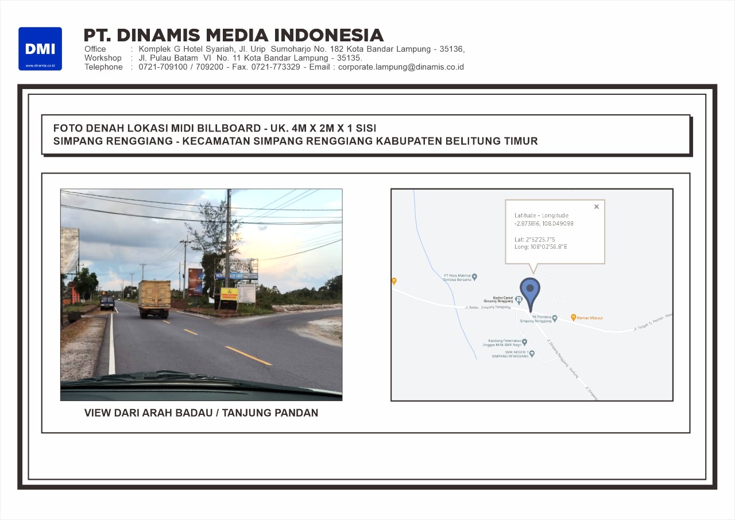Click the 'VIEW DARI ARAH BADAU / TANJUNG PANDAN' caption
Viewport: 735px width, 520px height.
click(x=201, y=413)
